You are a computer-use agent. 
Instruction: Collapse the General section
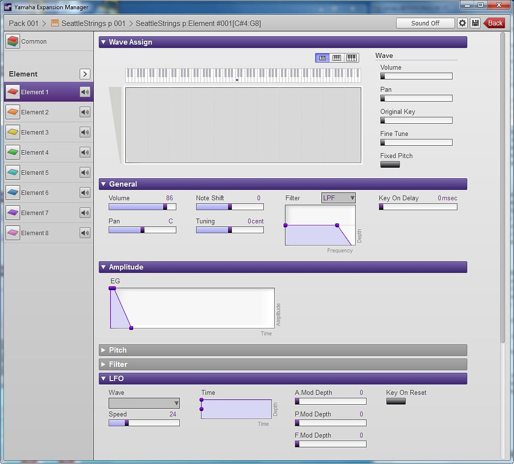103,184
